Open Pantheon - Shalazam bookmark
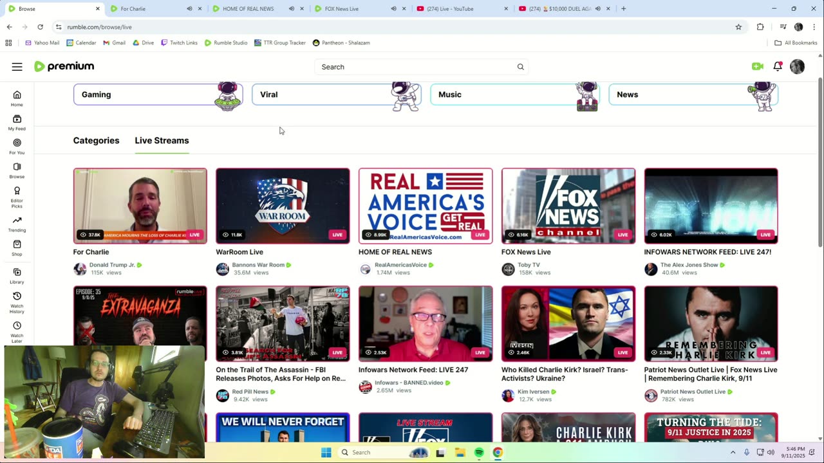 [341, 42]
